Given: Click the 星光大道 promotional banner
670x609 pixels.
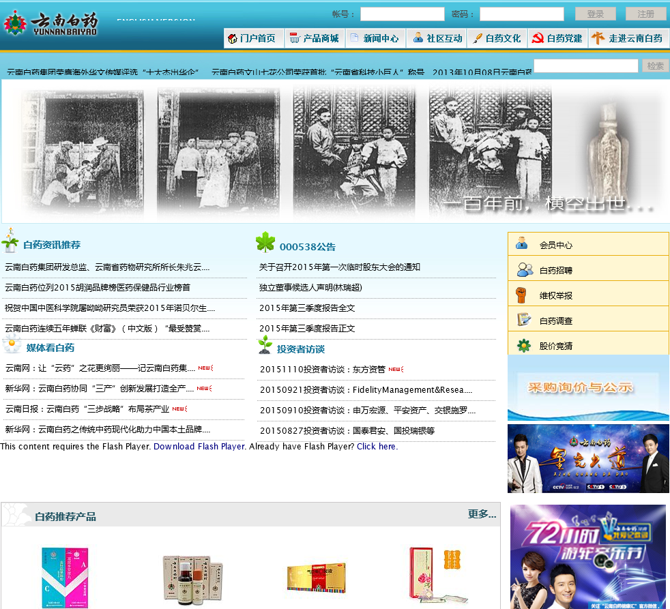Looking at the screenshot, I should click(x=588, y=459).
